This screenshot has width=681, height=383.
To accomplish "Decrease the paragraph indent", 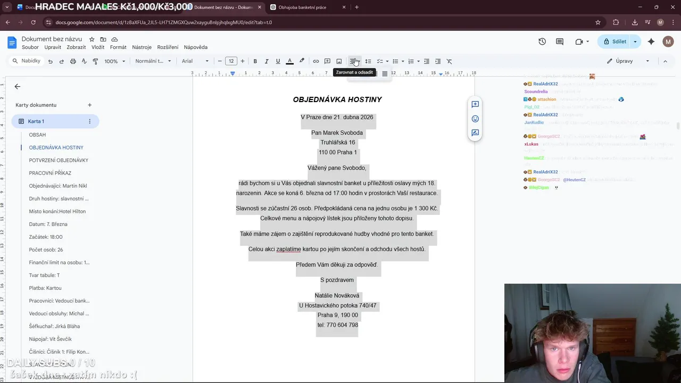I will tap(427, 61).
